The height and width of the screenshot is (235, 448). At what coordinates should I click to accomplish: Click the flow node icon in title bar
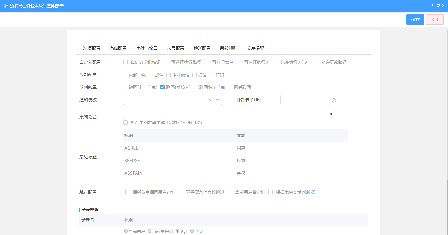coord(6,6)
